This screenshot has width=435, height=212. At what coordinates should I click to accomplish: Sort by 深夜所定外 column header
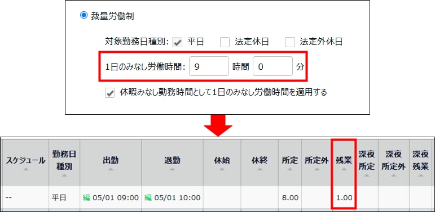coord(394,163)
